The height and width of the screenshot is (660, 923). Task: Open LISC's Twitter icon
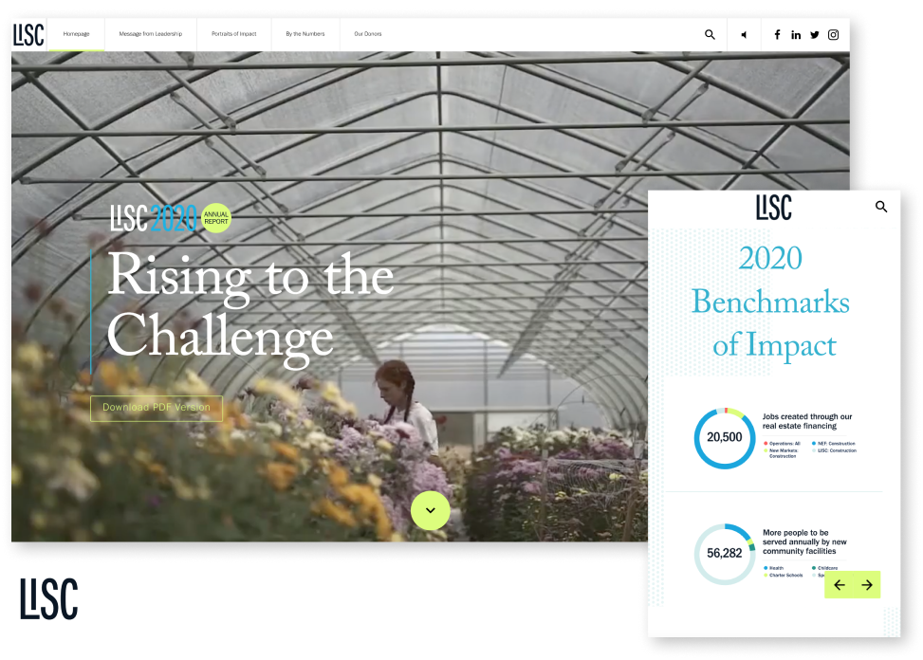tap(814, 34)
